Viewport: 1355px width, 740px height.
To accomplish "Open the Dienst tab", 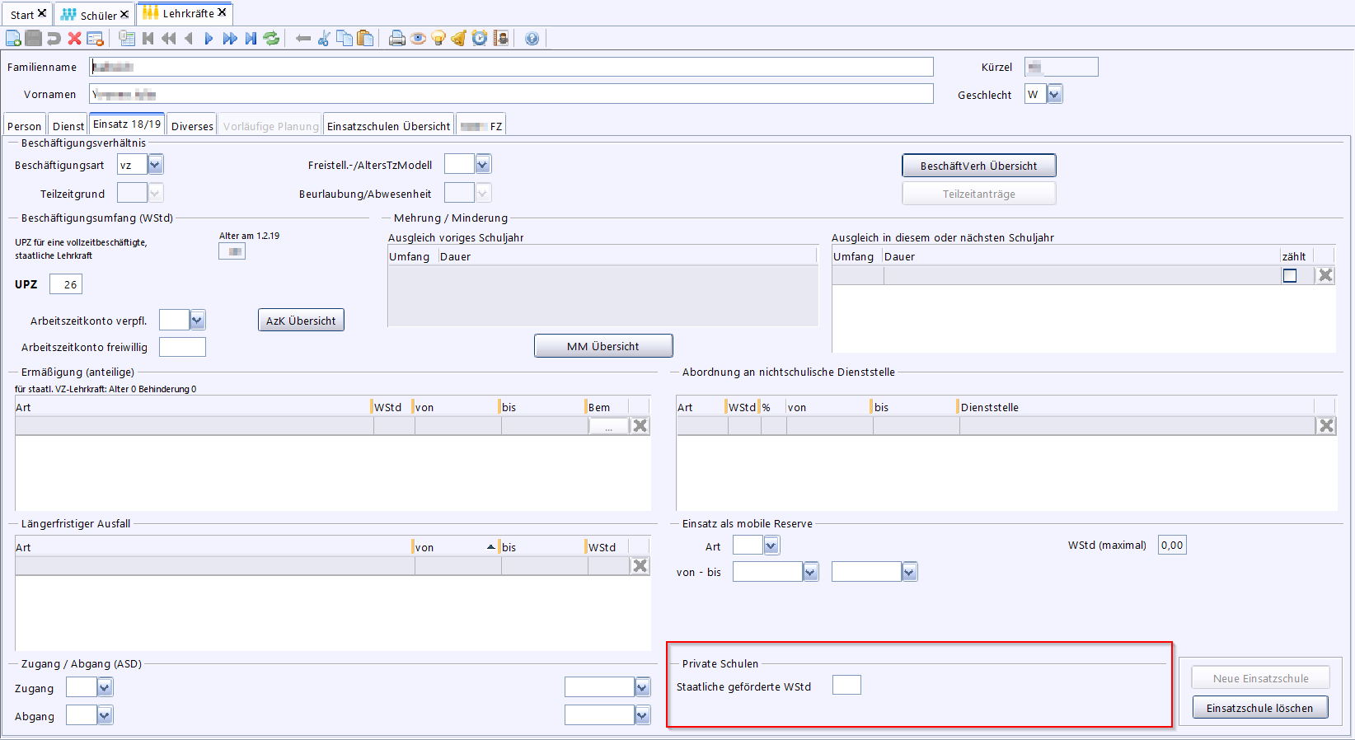I will click(x=68, y=126).
